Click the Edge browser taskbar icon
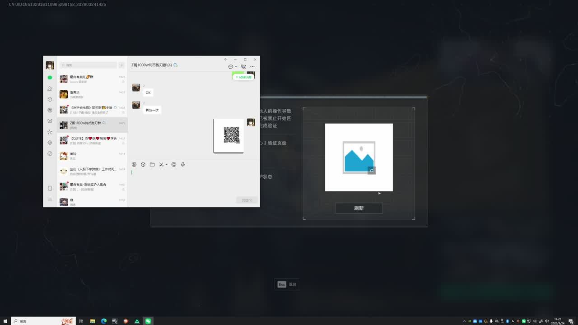 tap(104, 321)
